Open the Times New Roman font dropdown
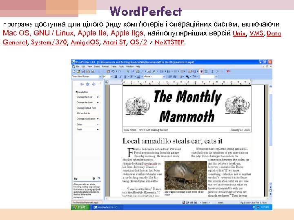The width and height of the screenshot is (294, 220). point(100,77)
